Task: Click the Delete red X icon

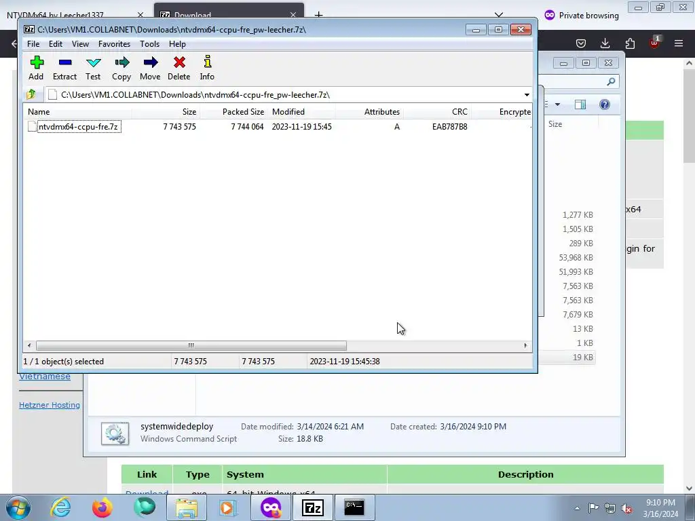Action: [x=179, y=69]
